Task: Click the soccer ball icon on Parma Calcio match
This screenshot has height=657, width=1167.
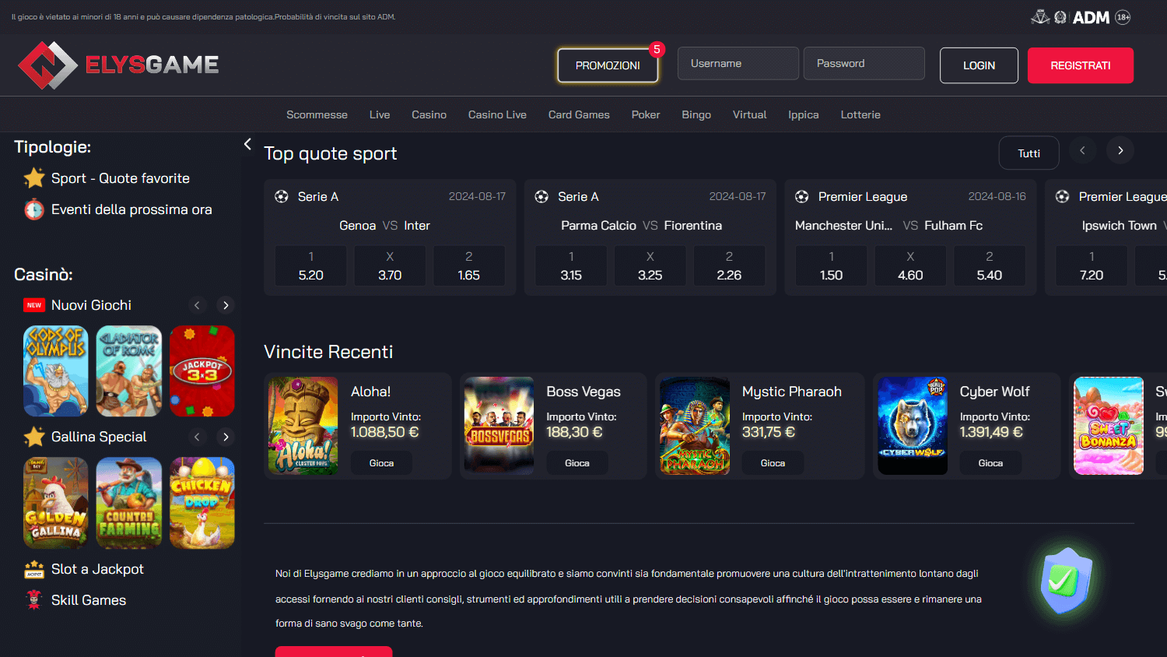Action: tap(541, 197)
